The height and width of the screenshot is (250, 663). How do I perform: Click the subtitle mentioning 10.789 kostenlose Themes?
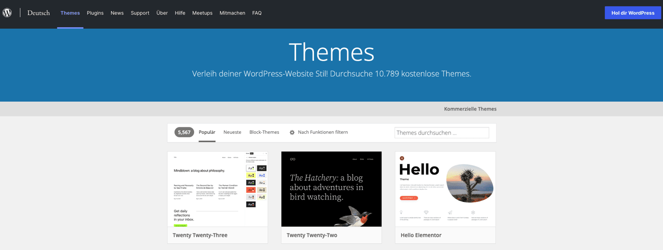(331, 74)
